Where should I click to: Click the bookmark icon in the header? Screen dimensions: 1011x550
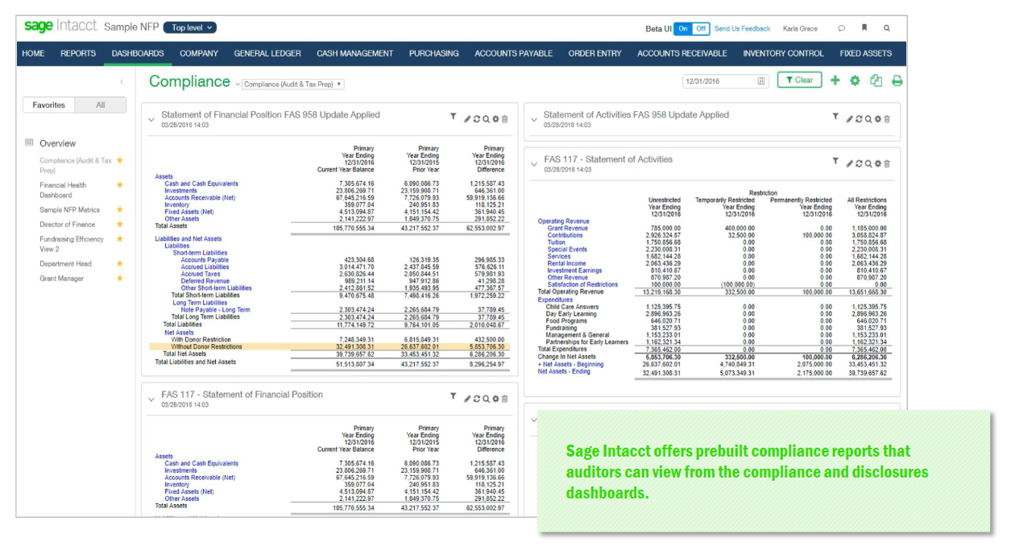point(864,28)
